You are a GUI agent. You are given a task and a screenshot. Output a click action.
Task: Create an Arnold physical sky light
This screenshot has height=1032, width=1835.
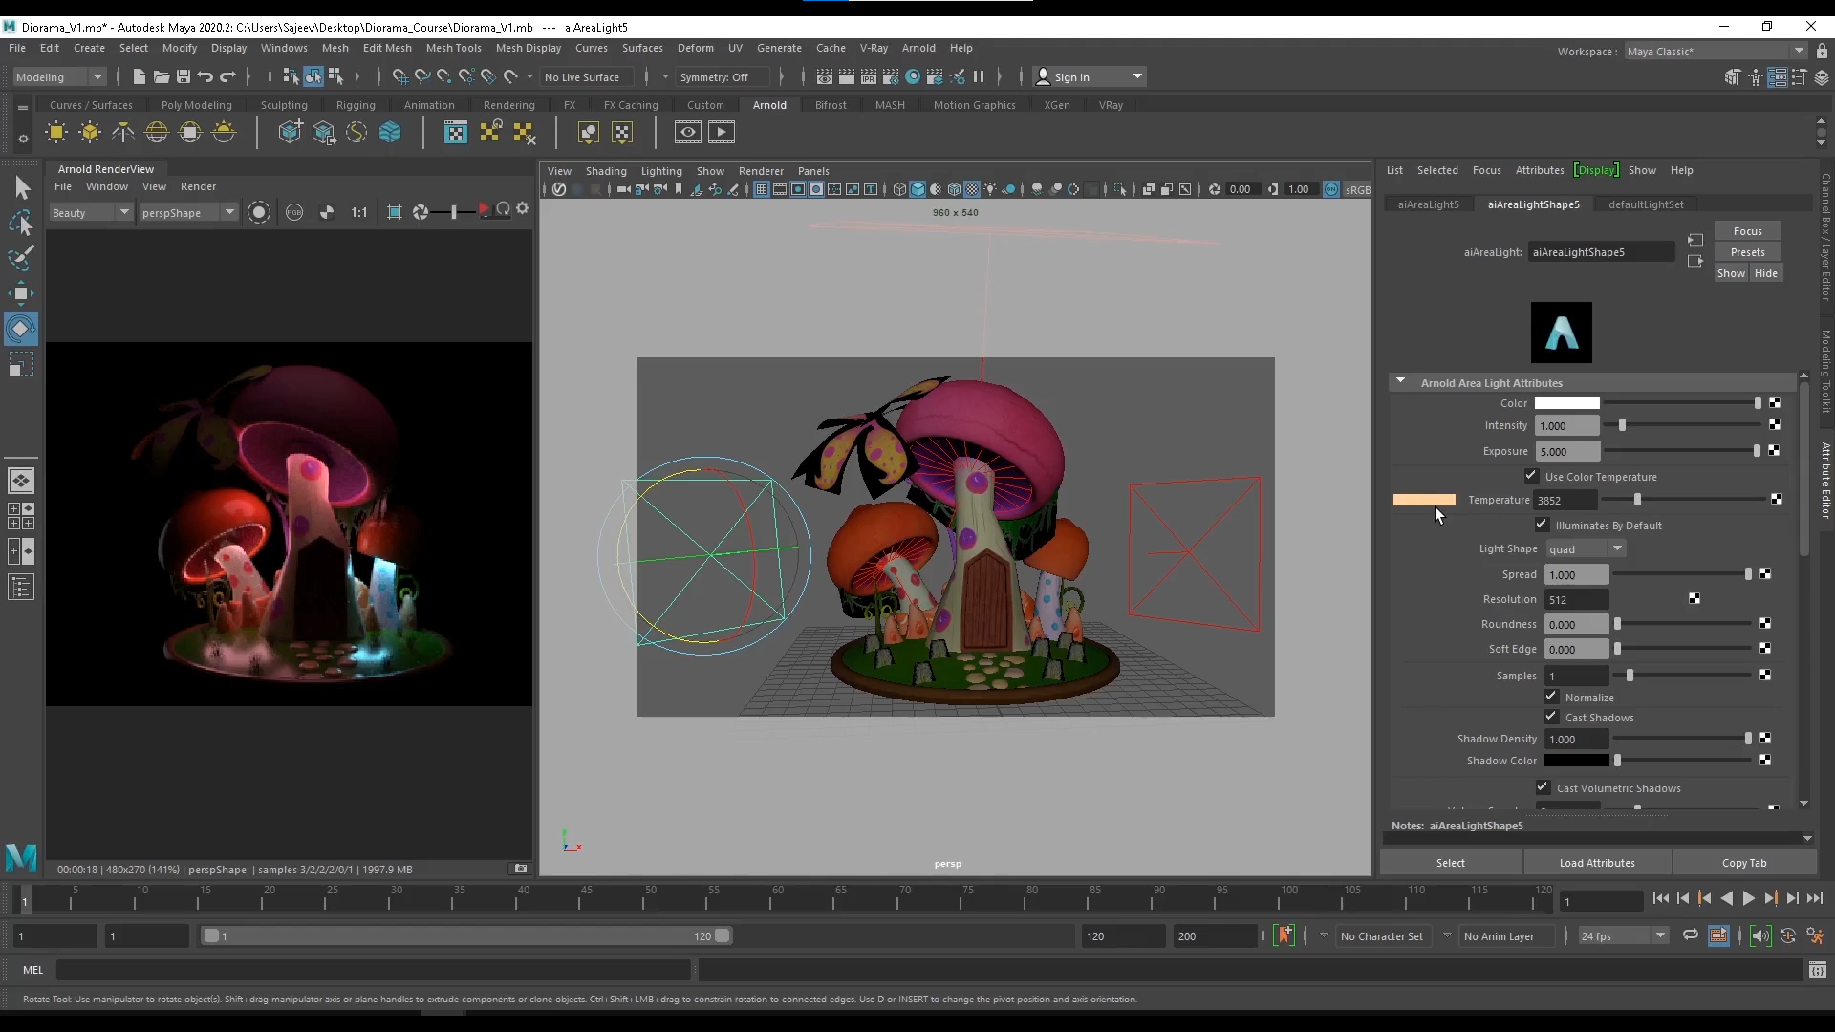[225, 132]
